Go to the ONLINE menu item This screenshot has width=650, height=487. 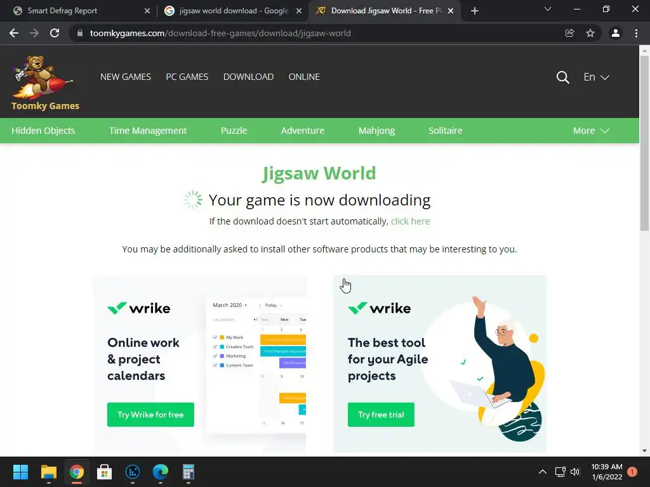coord(304,77)
